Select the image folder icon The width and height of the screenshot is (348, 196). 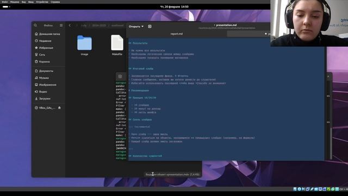[84, 42]
